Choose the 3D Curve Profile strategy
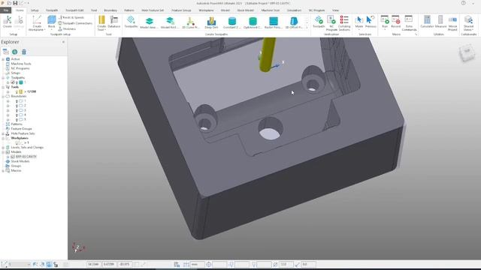This screenshot has height=270, width=481. coord(190,23)
